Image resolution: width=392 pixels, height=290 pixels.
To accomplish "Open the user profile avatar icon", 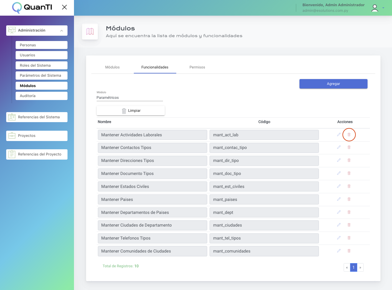I will [x=375, y=8].
